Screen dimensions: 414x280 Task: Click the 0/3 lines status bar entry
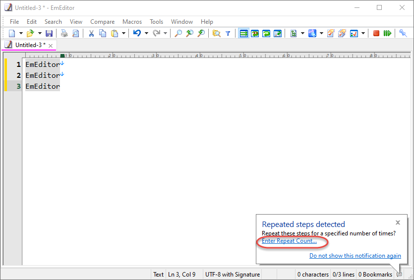tap(343, 275)
